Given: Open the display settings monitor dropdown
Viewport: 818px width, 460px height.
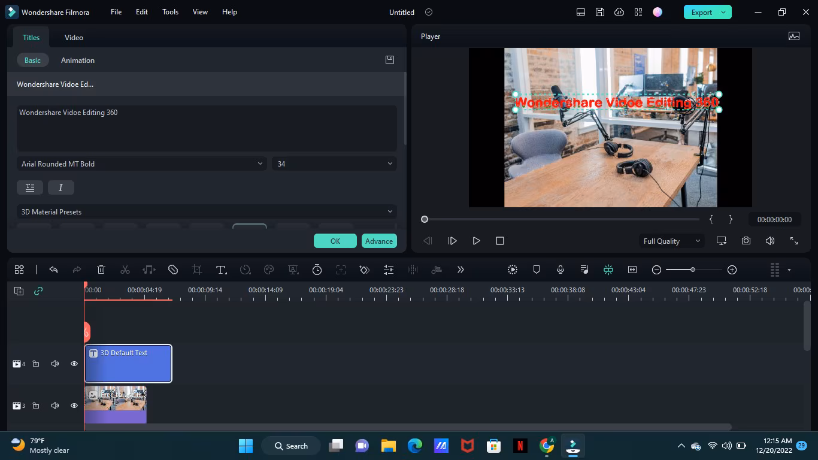Looking at the screenshot, I should [722, 241].
